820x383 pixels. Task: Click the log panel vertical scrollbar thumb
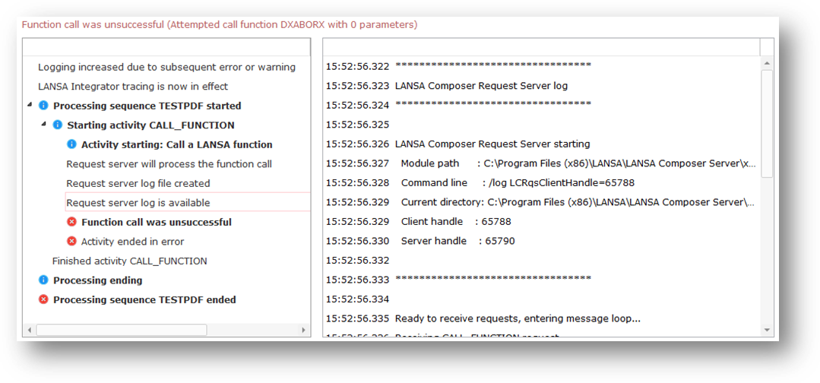click(767, 123)
